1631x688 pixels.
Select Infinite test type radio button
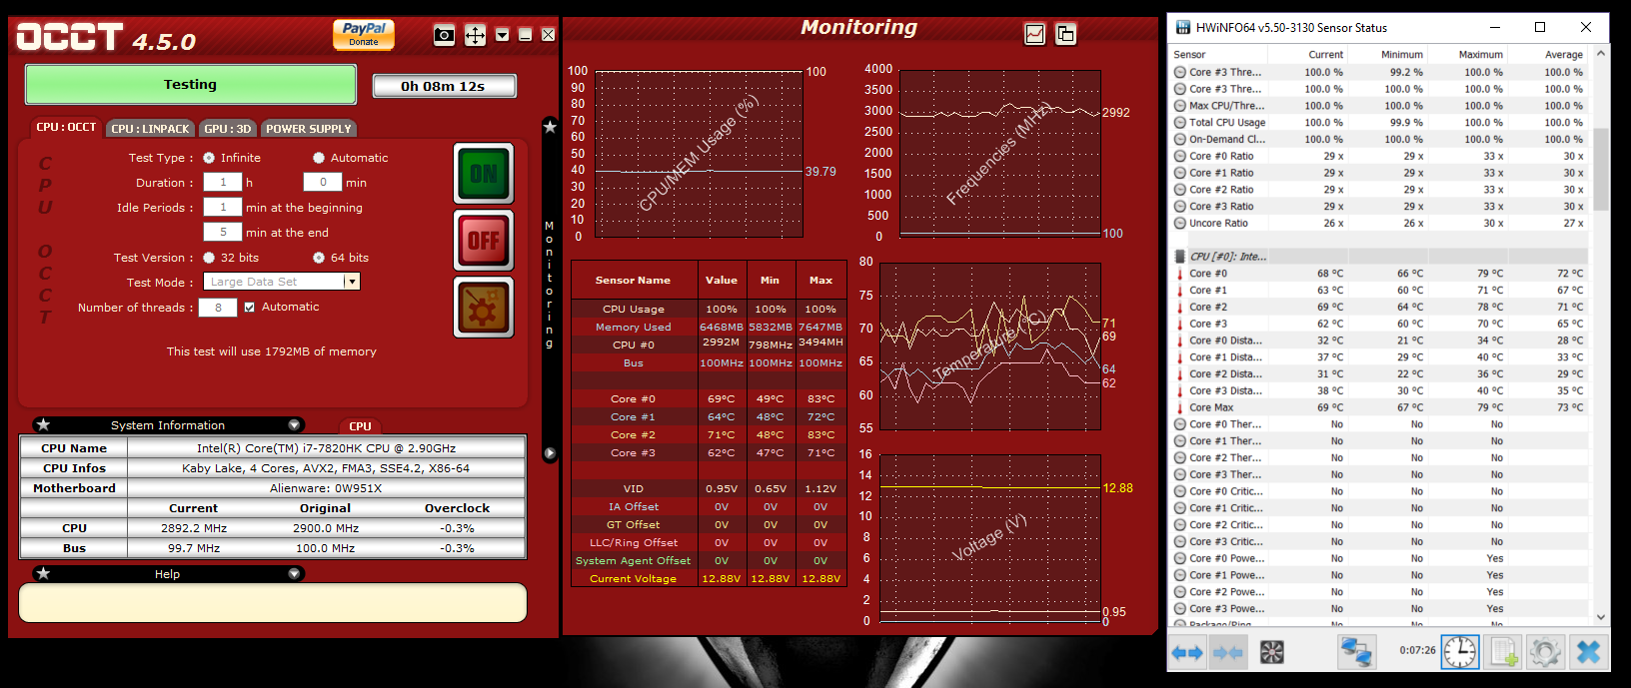[209, 158]
